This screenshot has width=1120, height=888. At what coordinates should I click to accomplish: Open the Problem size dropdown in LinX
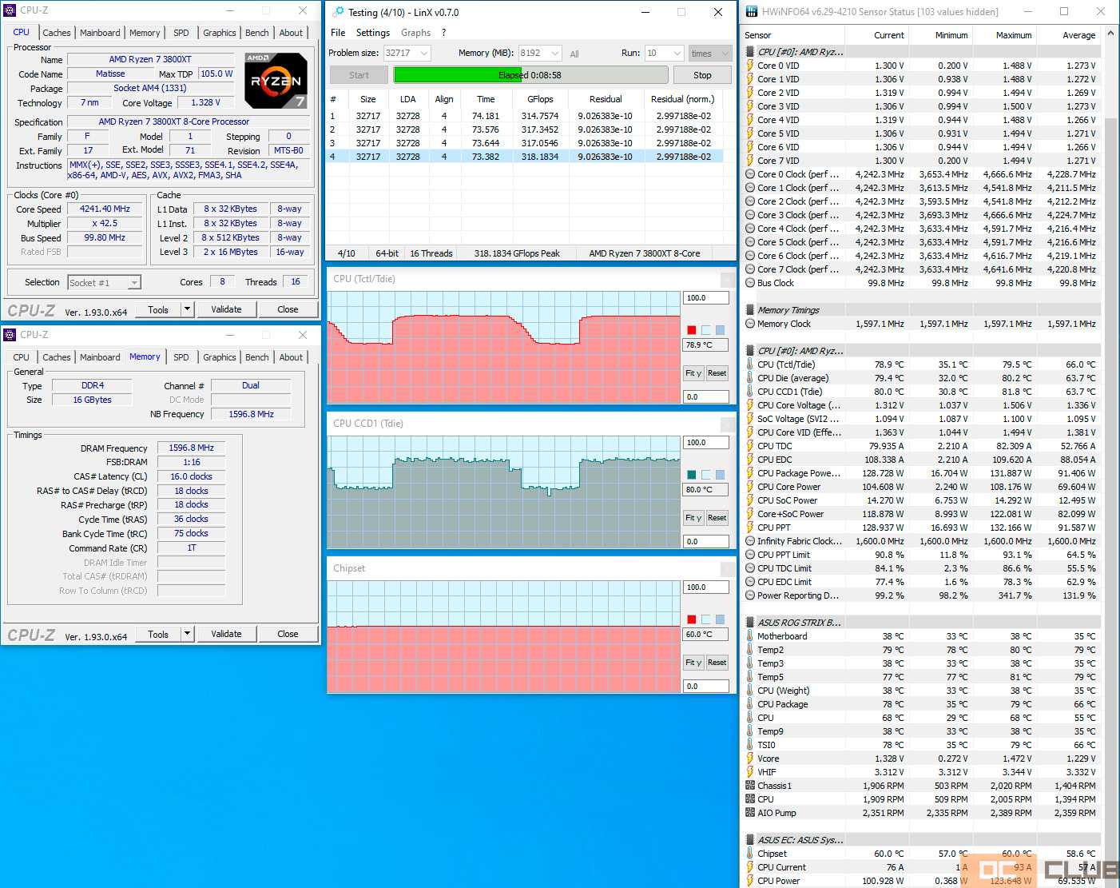[x=423, y=54]
